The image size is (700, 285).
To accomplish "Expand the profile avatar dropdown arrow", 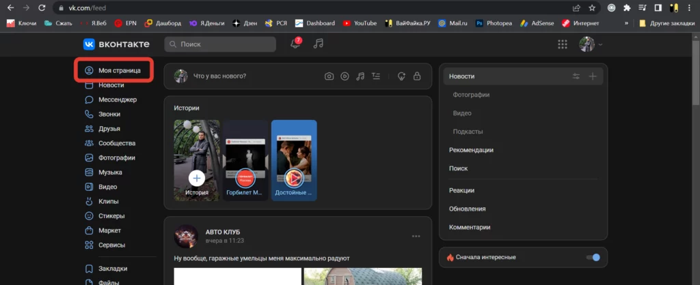I will click(600, 44).
